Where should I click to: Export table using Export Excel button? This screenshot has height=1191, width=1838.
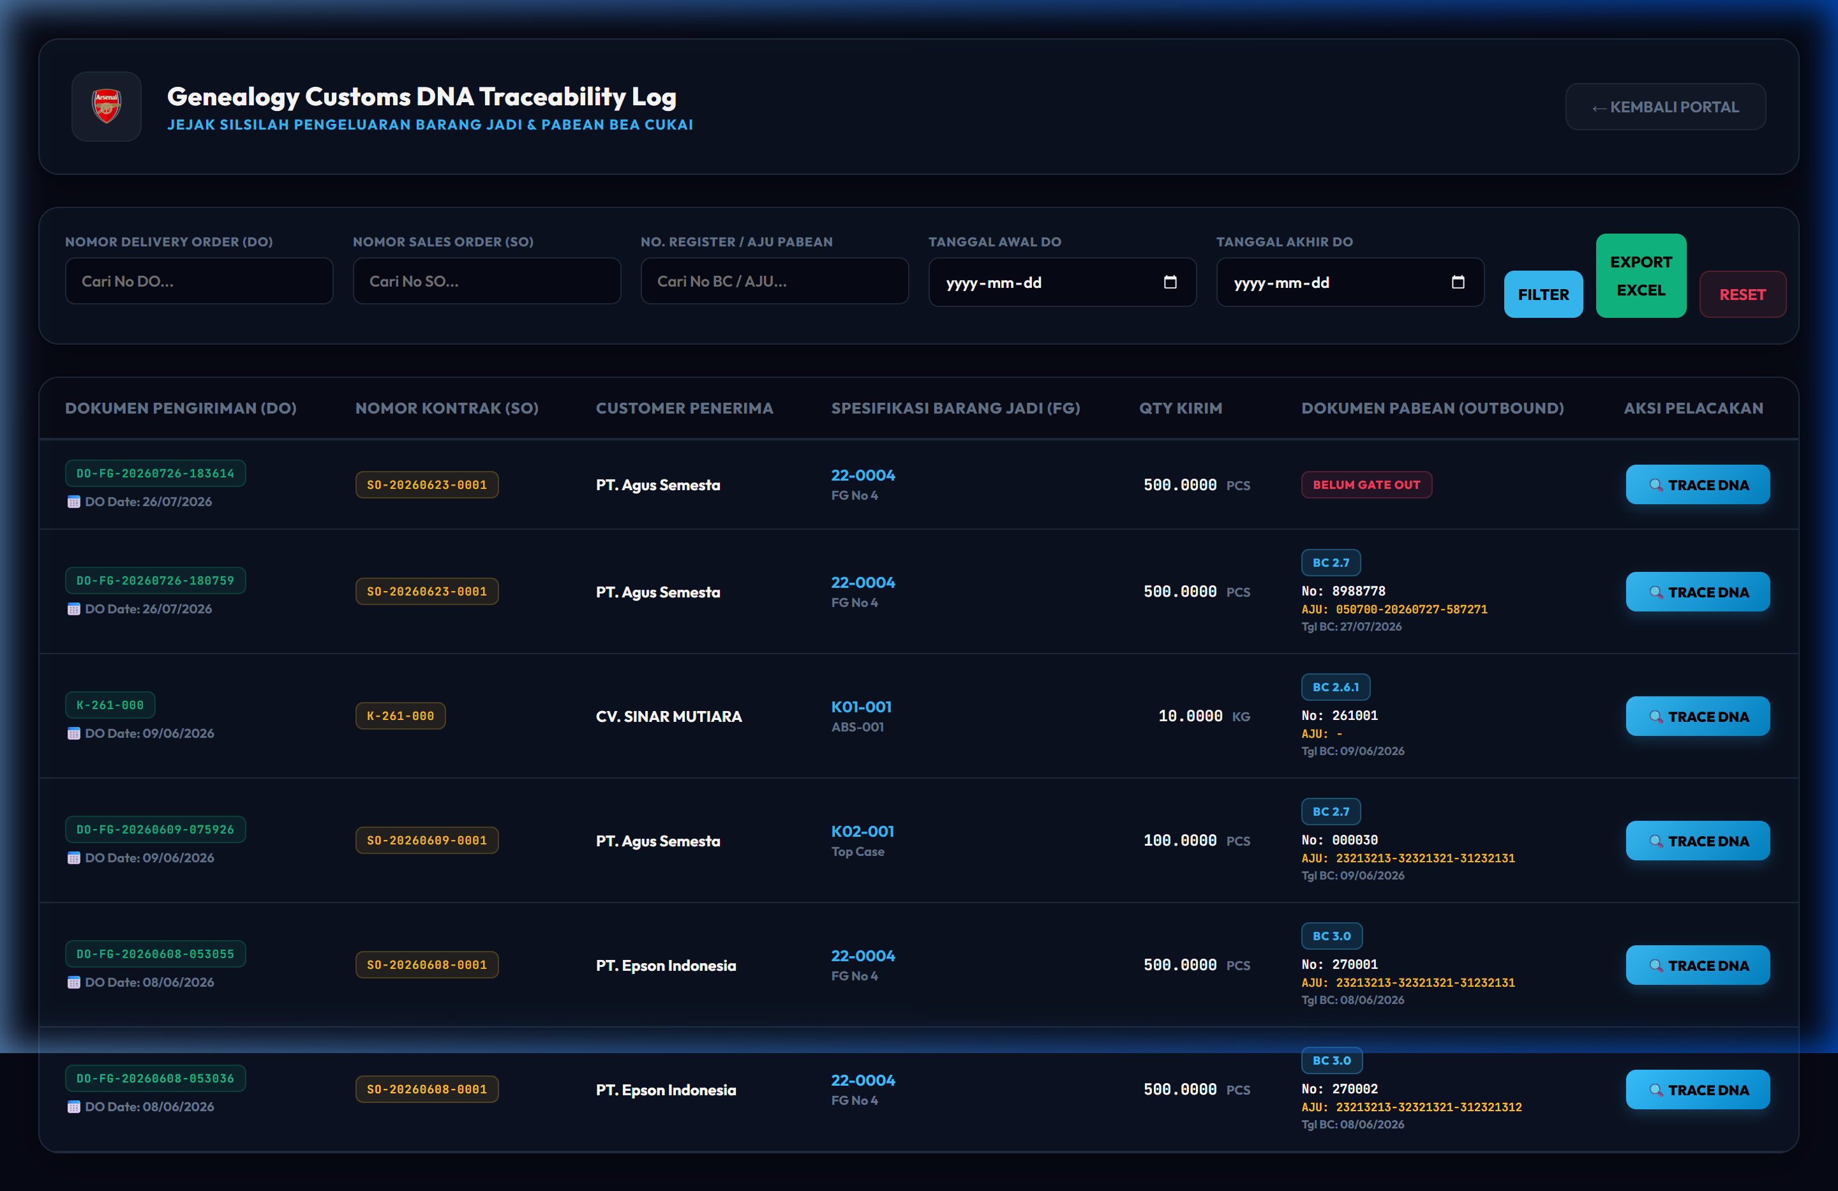[x=1641, y=276]
